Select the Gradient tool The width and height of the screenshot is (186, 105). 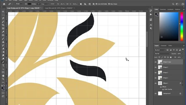click(3, 52)
